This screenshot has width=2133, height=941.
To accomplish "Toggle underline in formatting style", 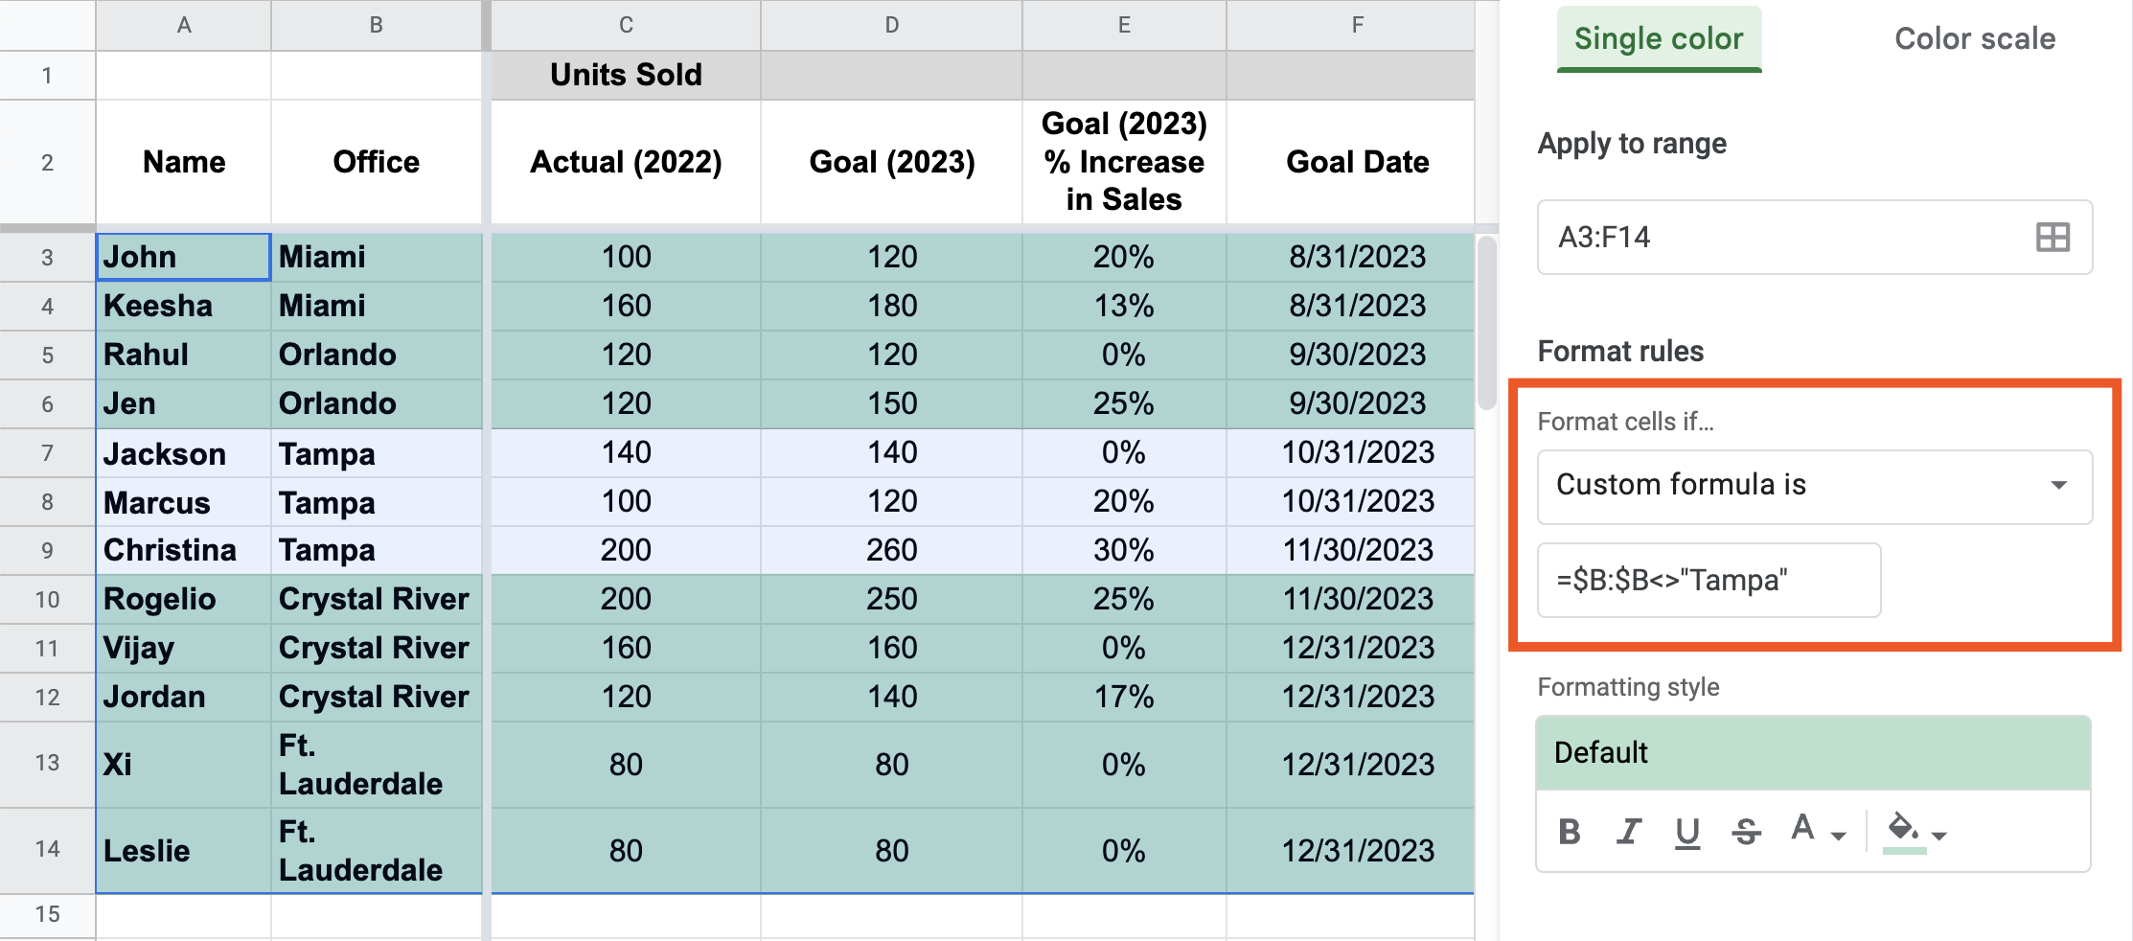I will pos(1687,831).
